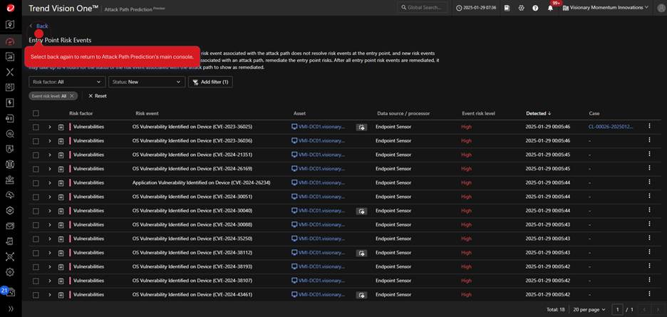Check the CVE-2024-38107 row checkbox
Image resolution: width=667 pixels, height=317 pixels.
(x=36, y=281)
